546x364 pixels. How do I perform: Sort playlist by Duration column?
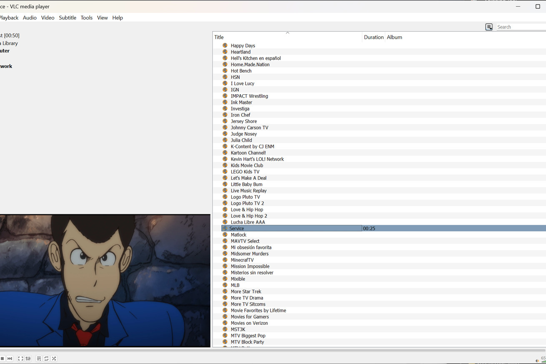[373, 37]
